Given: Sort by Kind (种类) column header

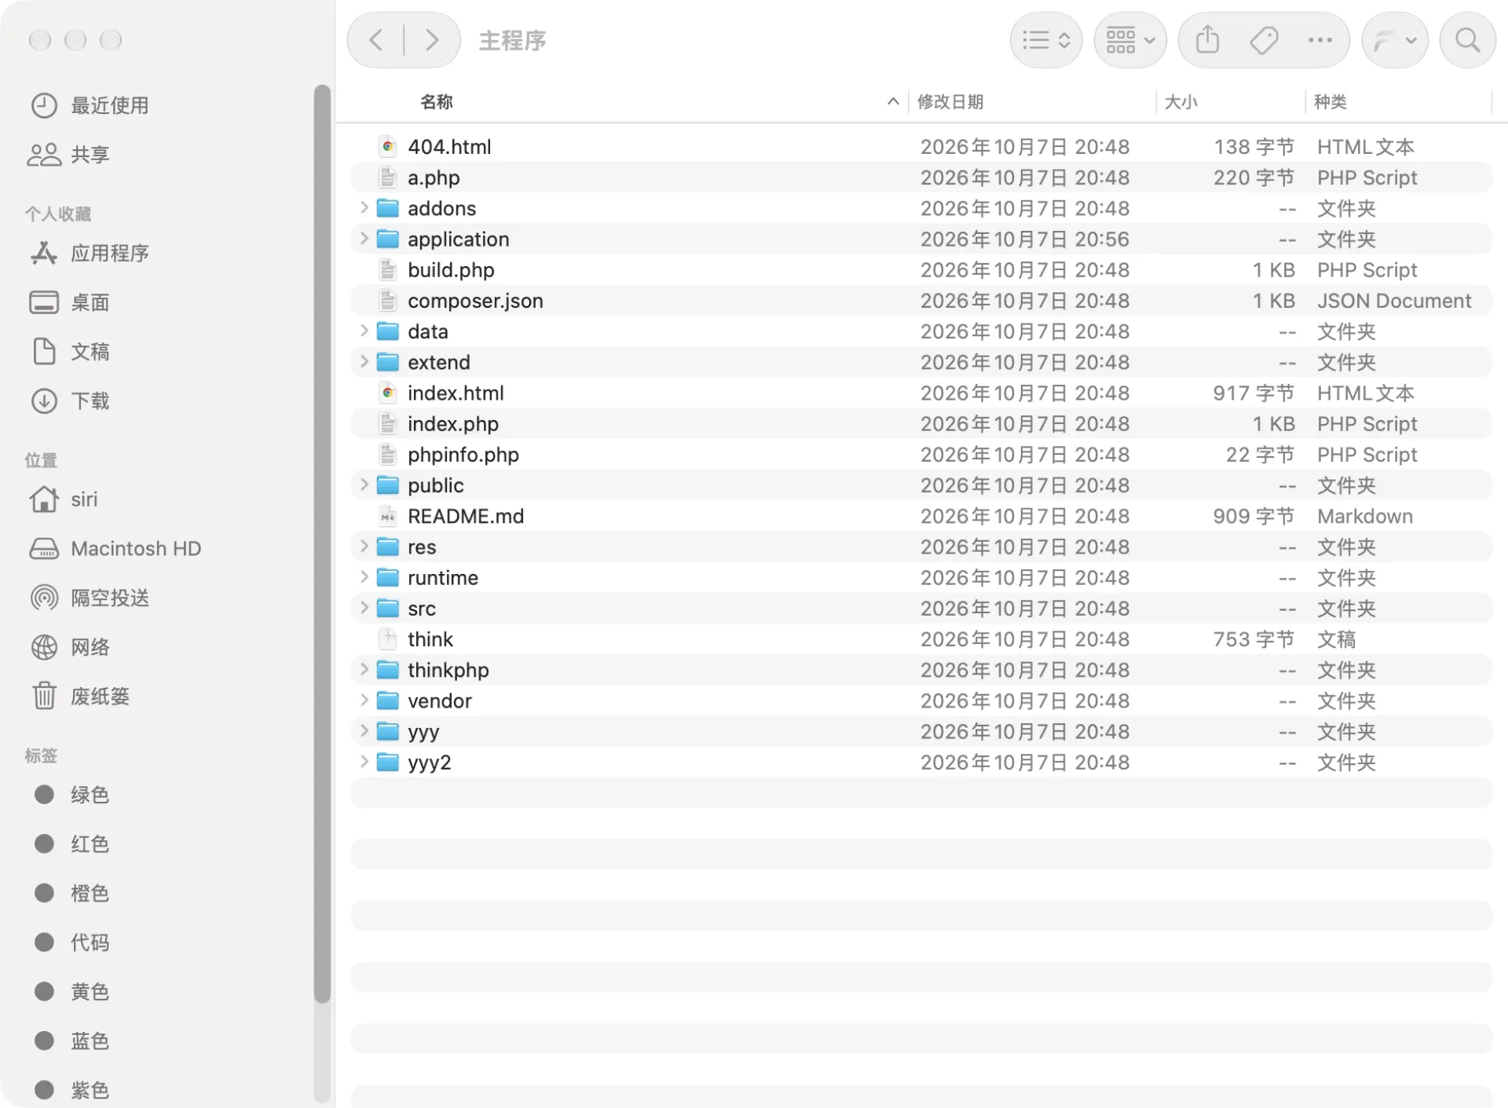Looking at the screenshot, I should 1330,101.
